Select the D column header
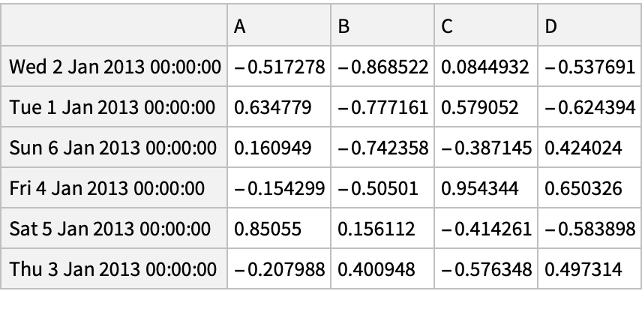Screen dimensions: 642x315 point(586,27)
